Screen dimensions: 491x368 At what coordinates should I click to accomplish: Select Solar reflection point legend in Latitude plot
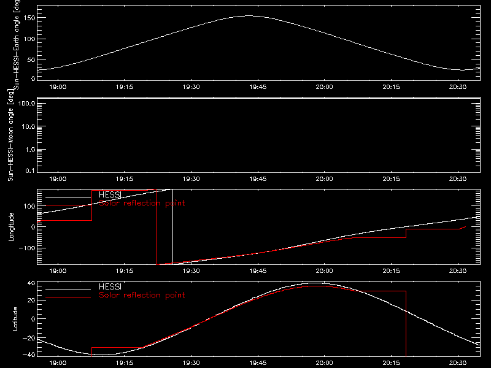click(142, 295)
